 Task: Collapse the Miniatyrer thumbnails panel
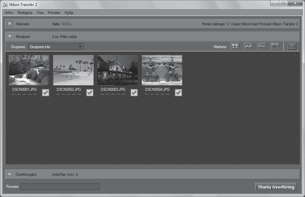pyautogui.click(x=10, y=37)
